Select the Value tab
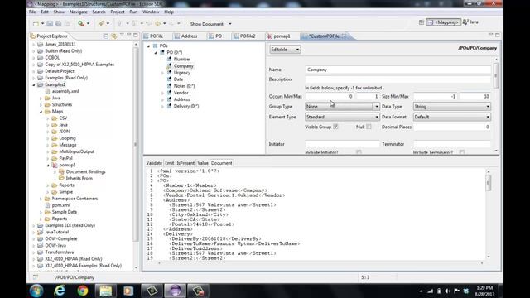The height and width of the screenshot is (298, 530). pyautogui.click(x=203, y=163)
